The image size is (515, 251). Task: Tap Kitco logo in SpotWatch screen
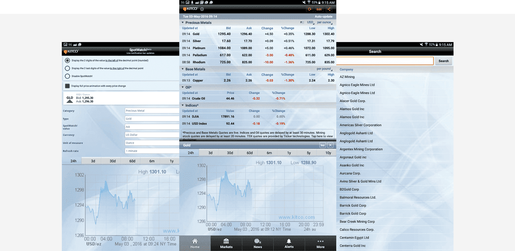[x=71, y=51]
